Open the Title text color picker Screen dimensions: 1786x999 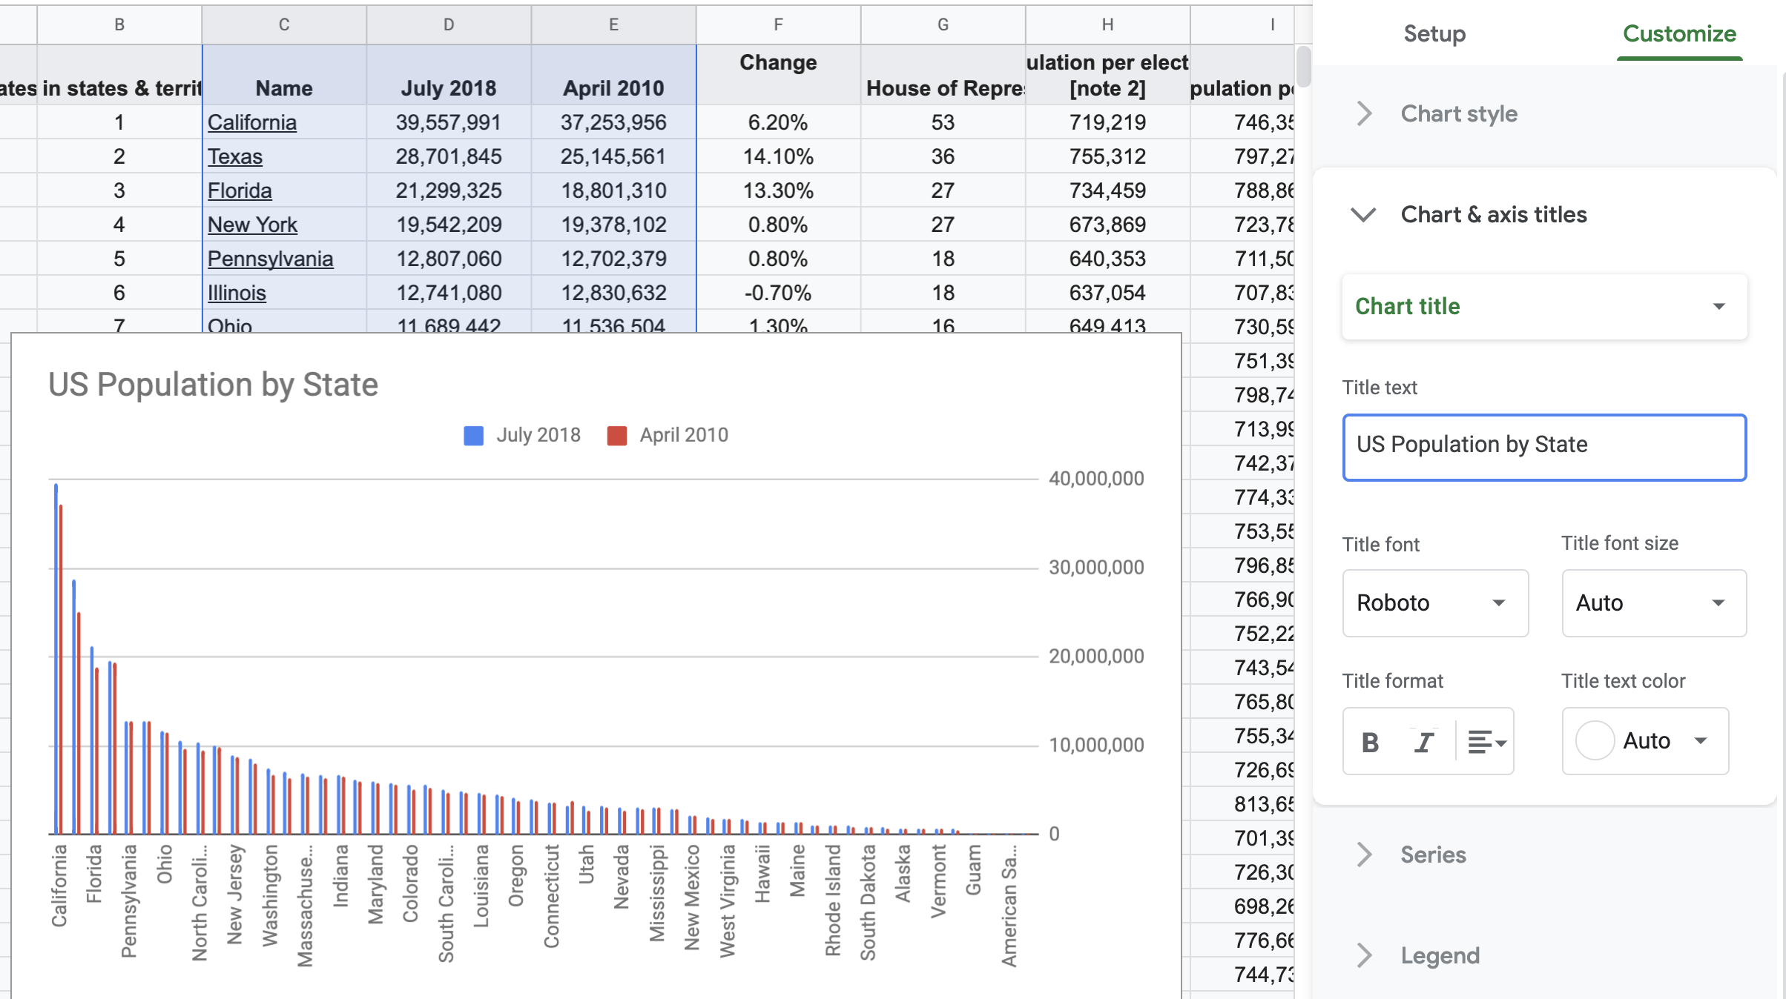1644,740
